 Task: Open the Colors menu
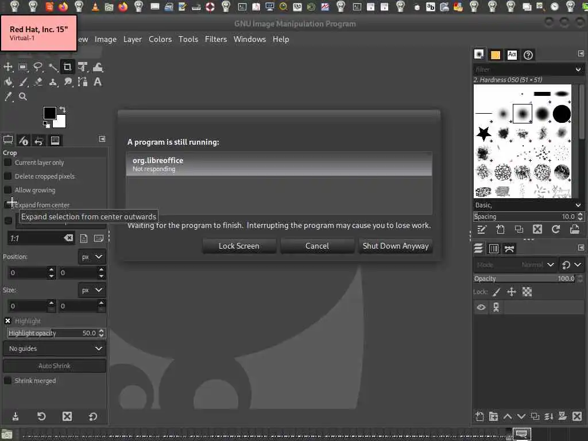[160, 39]
